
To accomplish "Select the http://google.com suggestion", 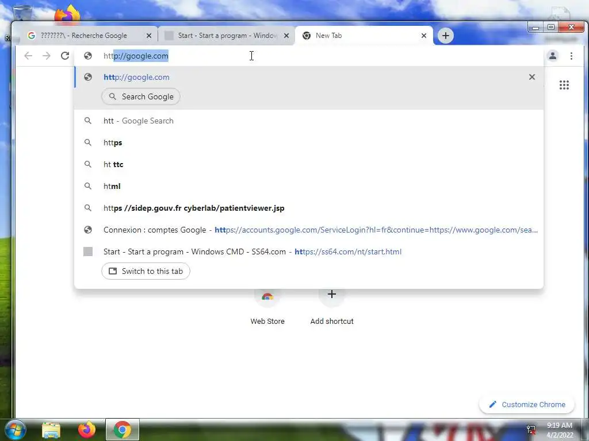I will [309, 77].
